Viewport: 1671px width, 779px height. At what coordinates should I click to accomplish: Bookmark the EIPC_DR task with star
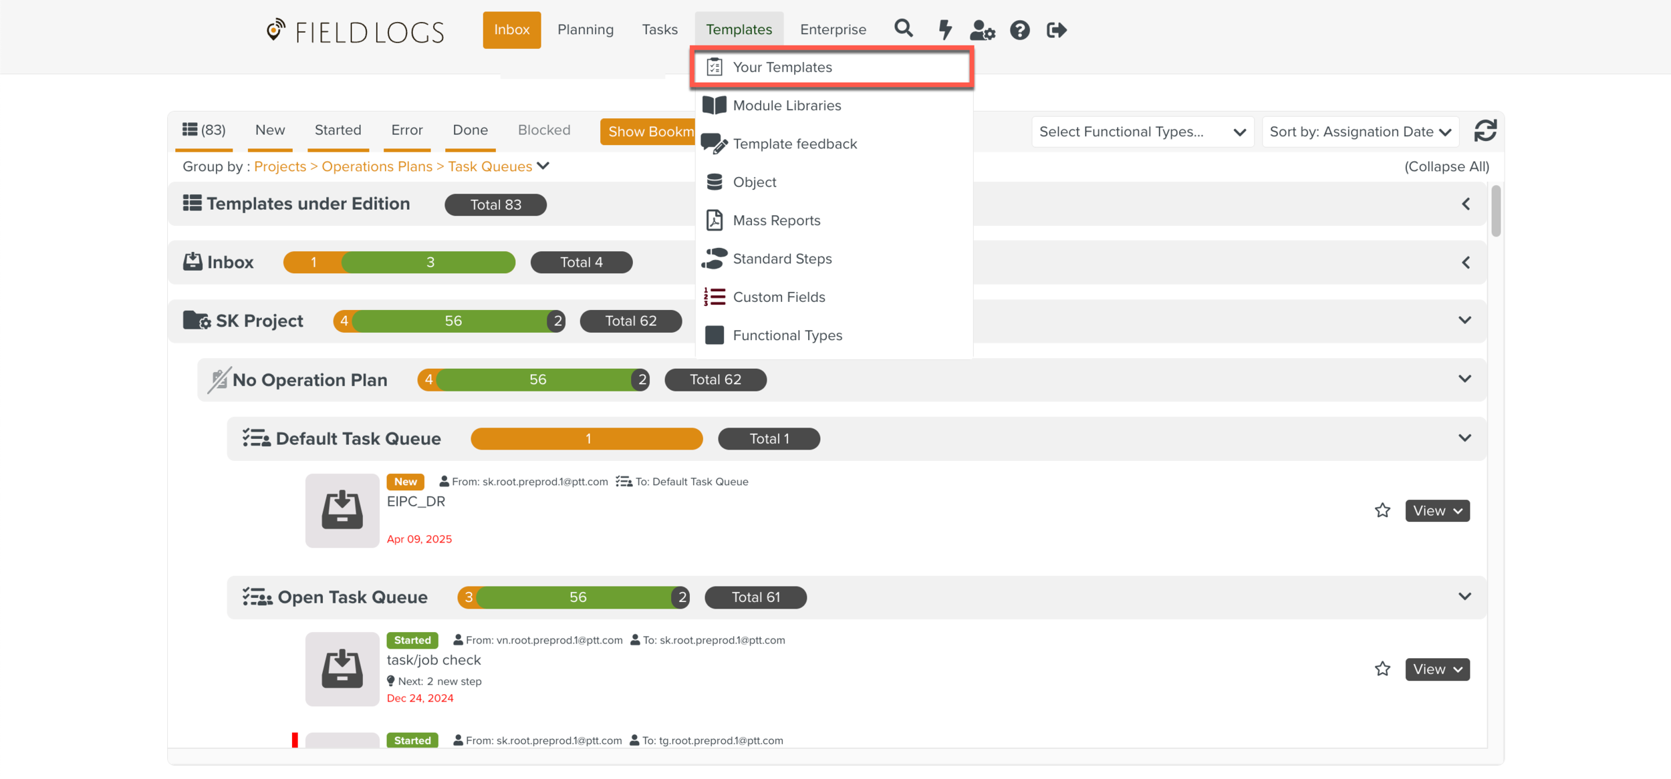pyautogui.click(x=1382, y=510)
